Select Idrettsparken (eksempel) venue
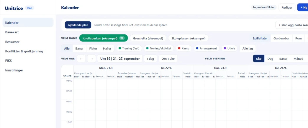The width and height of the screenshot is (308, 128). (x=104, y=38)
